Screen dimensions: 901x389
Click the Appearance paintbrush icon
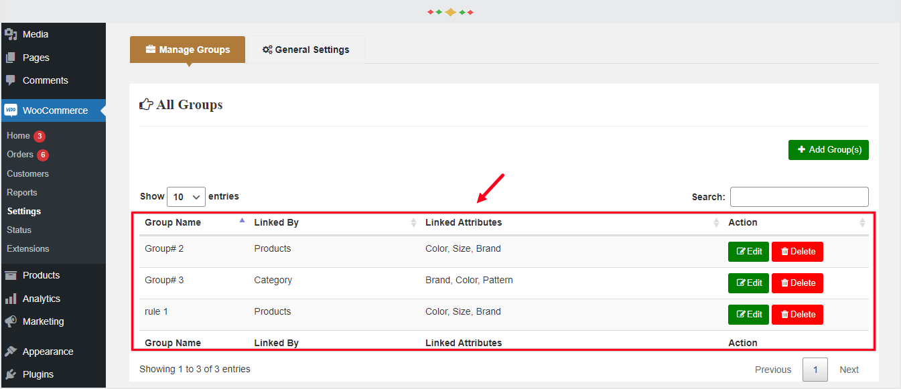[x=10, y=352]
